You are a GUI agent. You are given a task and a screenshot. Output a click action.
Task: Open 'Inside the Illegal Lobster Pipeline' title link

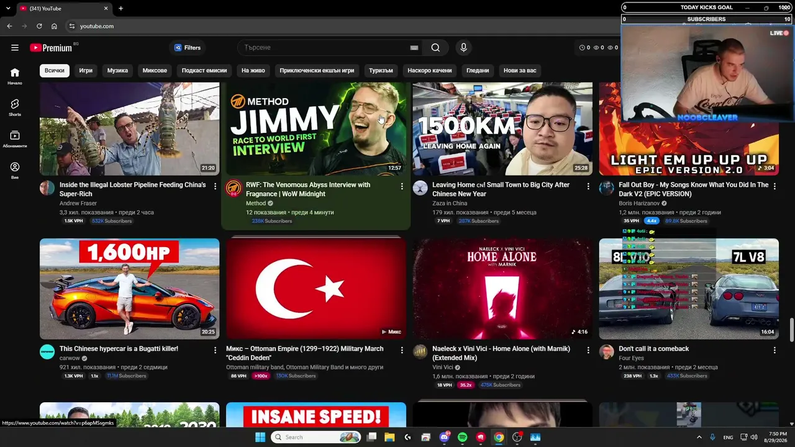133,189
